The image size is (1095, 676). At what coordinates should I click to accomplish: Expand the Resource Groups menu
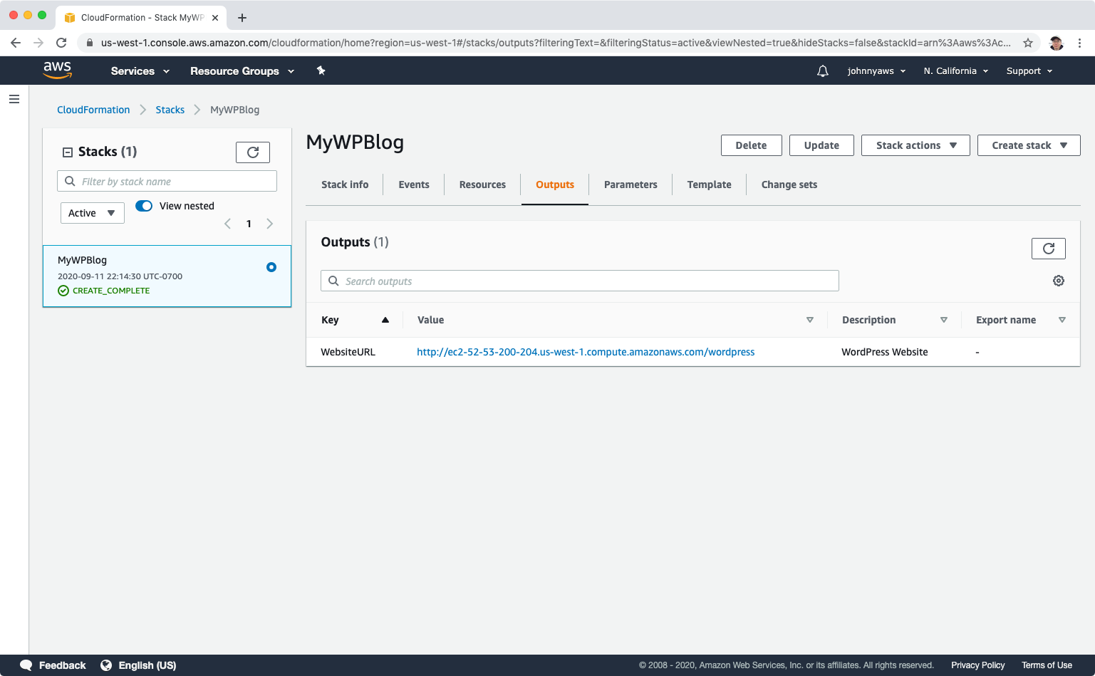point(242,71)
